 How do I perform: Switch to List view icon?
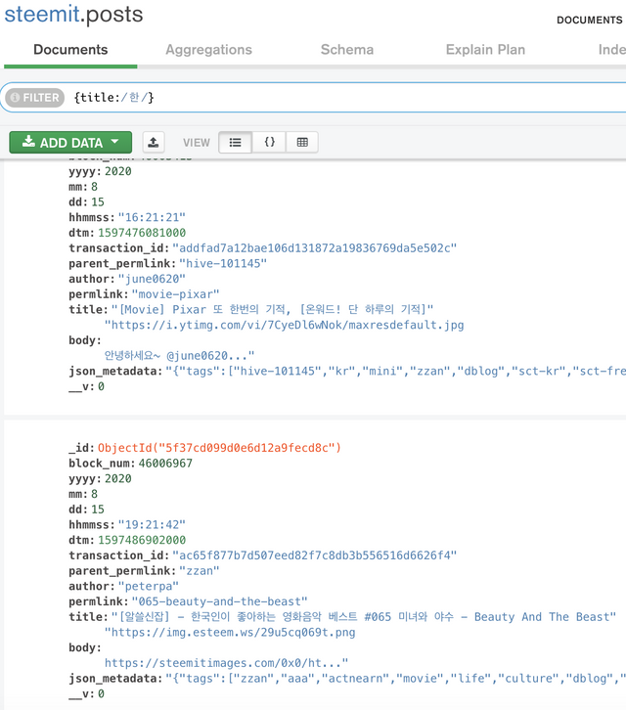click(x=235, y=142)
